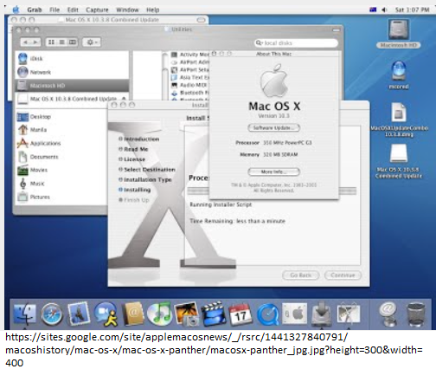This screenshot has height=369, width=436.
Task: Open Finder Action gear dropdown
Action: coord(92,42)
